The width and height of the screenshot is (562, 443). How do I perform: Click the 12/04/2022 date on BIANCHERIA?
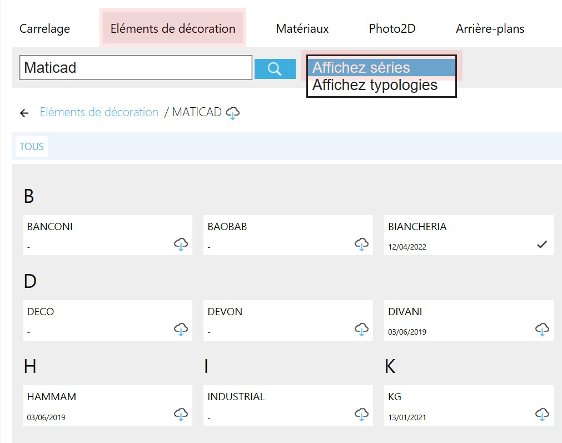click(x=407, y=247)
